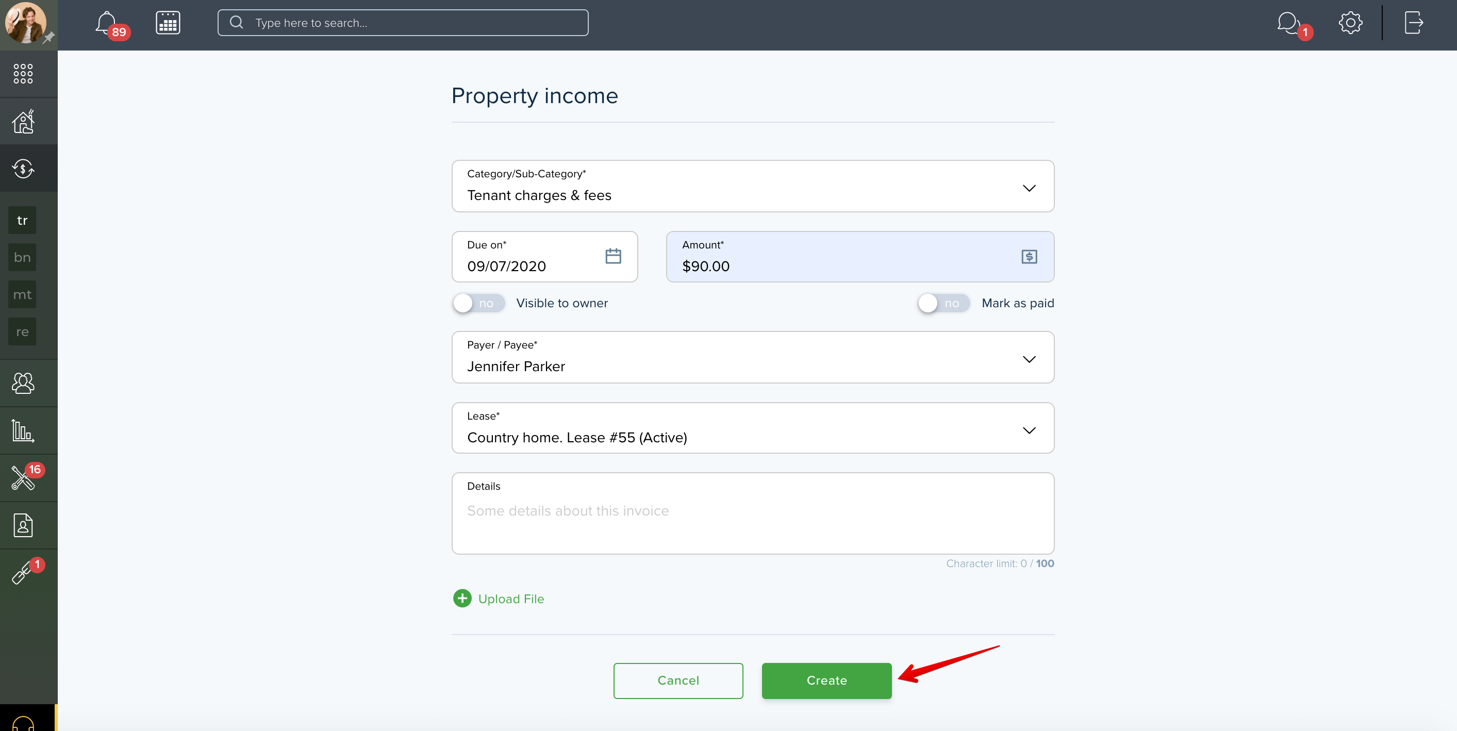Click the search magnifier icon
This screenshot has width=1457, height=731.
click(237, 23)
